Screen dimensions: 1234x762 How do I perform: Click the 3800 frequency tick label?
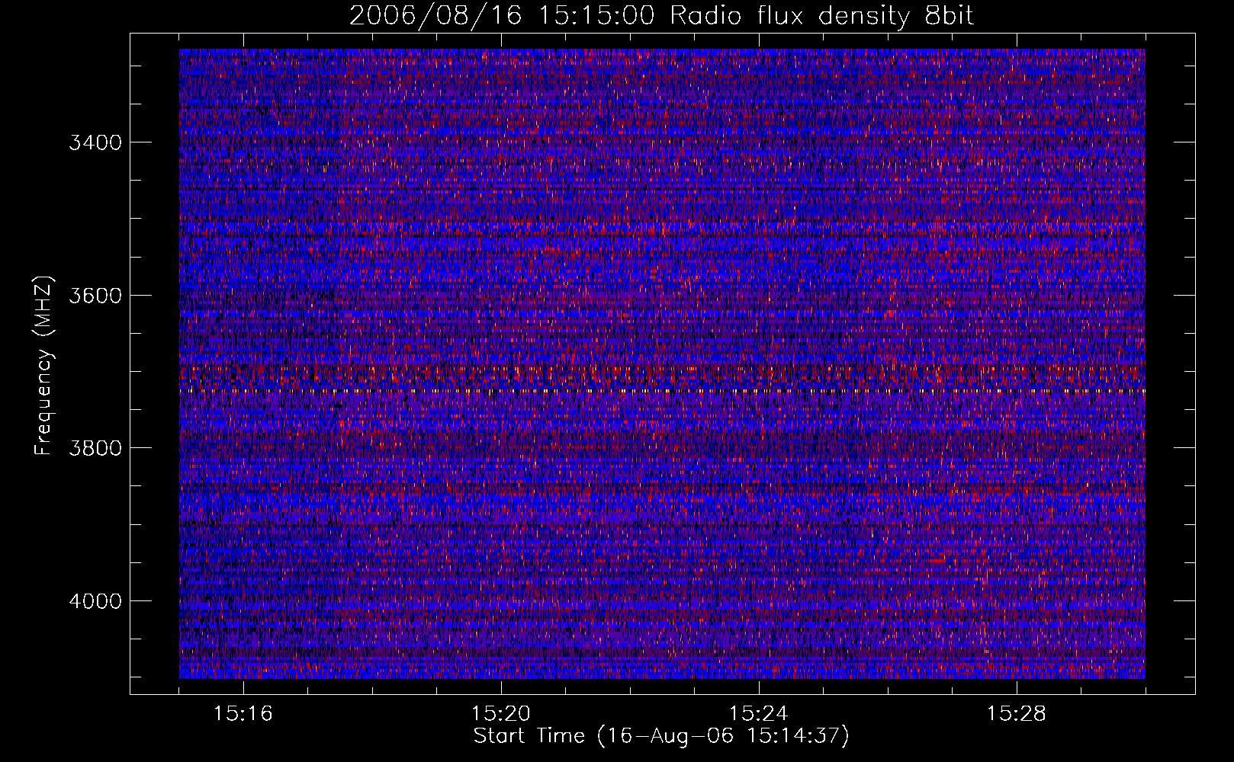(x=95, y=448)
